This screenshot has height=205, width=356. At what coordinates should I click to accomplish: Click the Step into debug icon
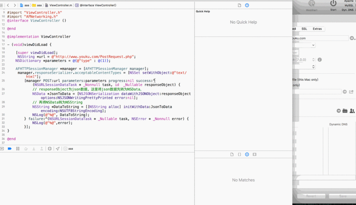34,148
